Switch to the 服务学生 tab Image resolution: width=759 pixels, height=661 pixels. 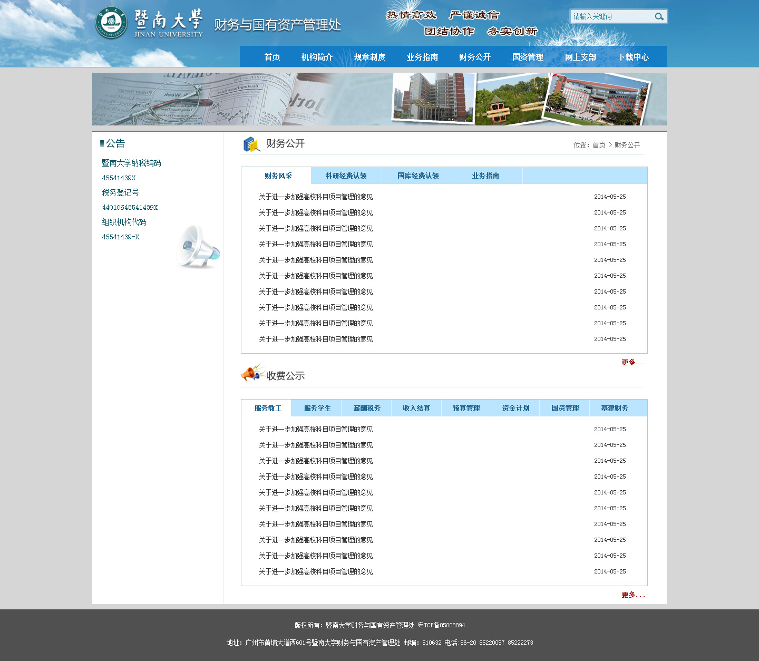coord(317,409)
